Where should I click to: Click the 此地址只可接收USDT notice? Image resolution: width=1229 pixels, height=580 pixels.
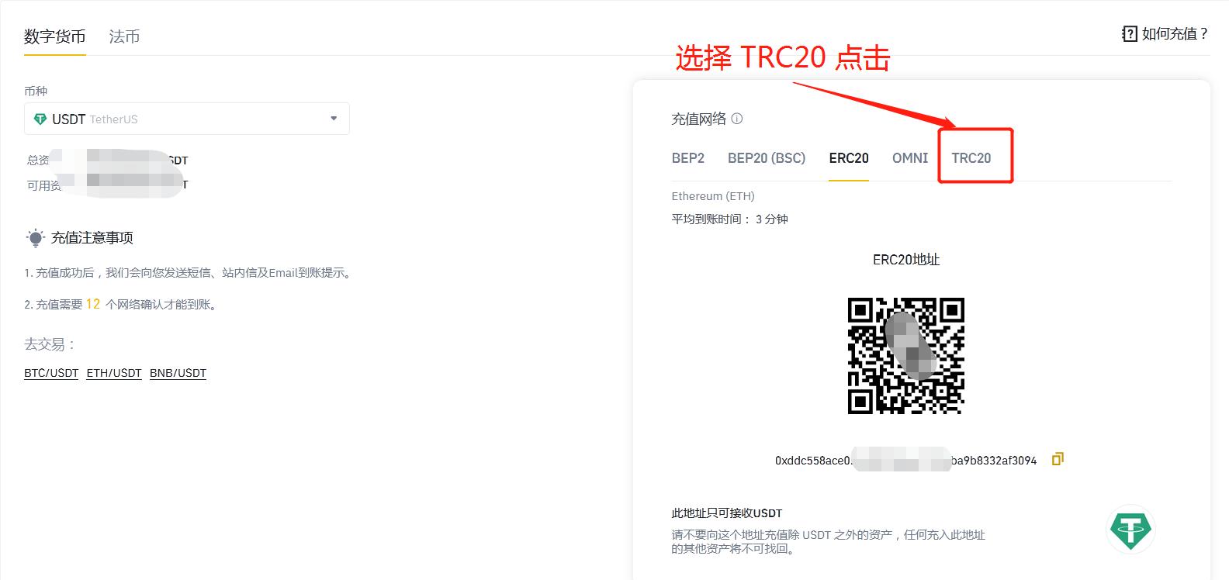(x=727, y=513)
